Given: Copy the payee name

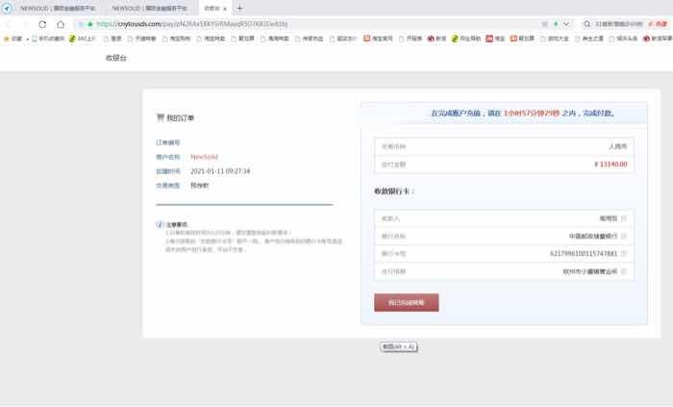Looking at the screenshot, I should pos(624,218).
